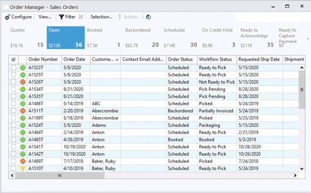Select the On Credit Hold tile
Viewport: 311px width, 193px height.
point(219,38)
